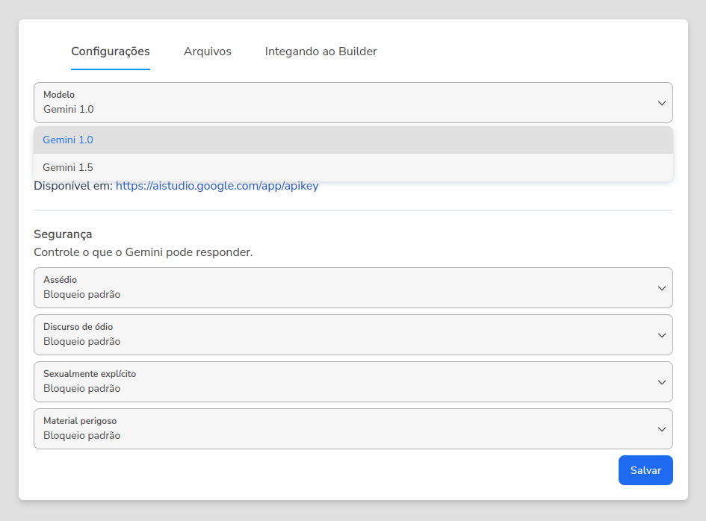
Task: Open the Arquivos tab
Action: pyautogui.click(x=207, y=52)
